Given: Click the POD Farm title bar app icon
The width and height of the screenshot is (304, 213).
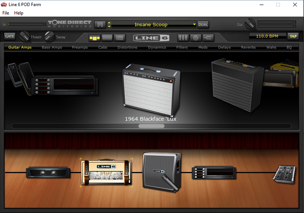Looking at the screenshot, I should tap(4, 4).
